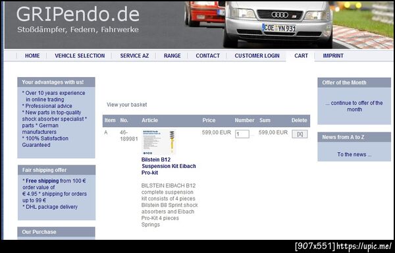395x253 pixels.
Task: Click the News from A to Z header
Action: click(x=354, y=137)
